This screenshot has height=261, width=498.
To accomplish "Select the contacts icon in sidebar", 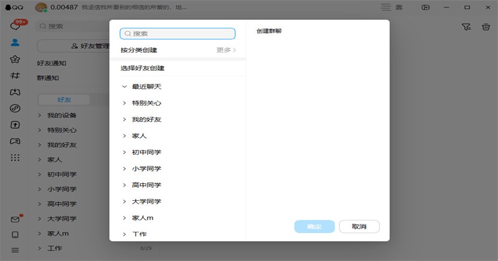I will point(15,42).
